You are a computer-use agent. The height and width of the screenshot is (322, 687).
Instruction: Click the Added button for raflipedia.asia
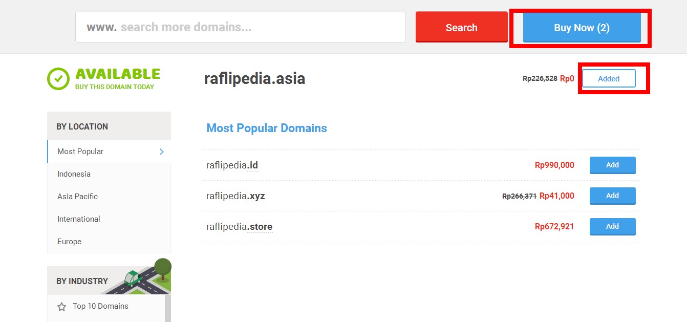609,78
